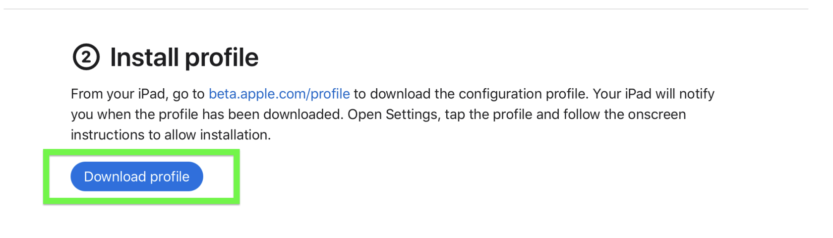Click the green highlight border around the button
Image resolution: width=833 pixels, height=238 pixels.
coord(141,151)
